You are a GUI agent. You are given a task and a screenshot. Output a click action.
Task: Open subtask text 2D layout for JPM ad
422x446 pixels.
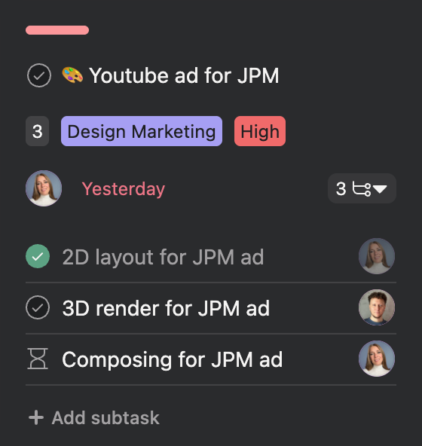(163, 257)
